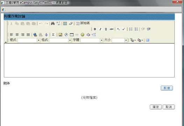Open the background color picker
The height and width of the screenshot is (126, 184).
140,40
